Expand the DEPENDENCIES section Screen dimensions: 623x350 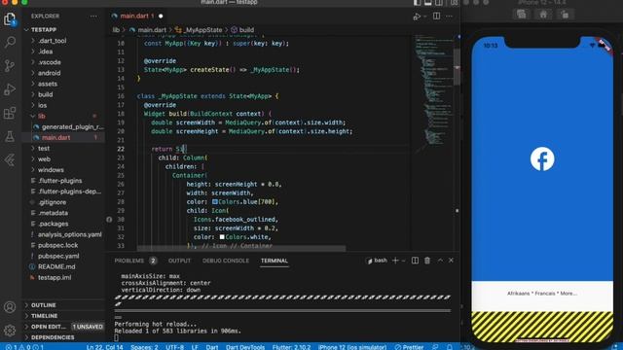point(53,337)
